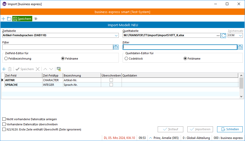Toggle the Überschreiben checkbox for ARTNR row
The height and width of the screenshot is (141, 245).
(111, 80)
